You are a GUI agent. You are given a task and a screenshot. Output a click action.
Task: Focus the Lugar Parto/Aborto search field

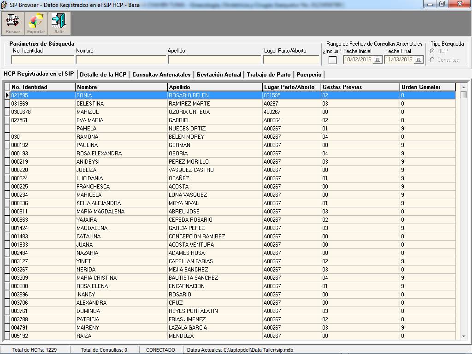click(x=291, y=59)
